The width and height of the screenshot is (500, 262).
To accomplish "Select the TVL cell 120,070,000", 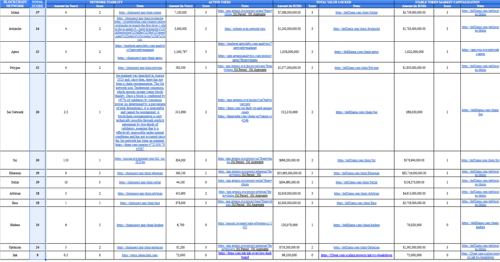I will point(289,225).
